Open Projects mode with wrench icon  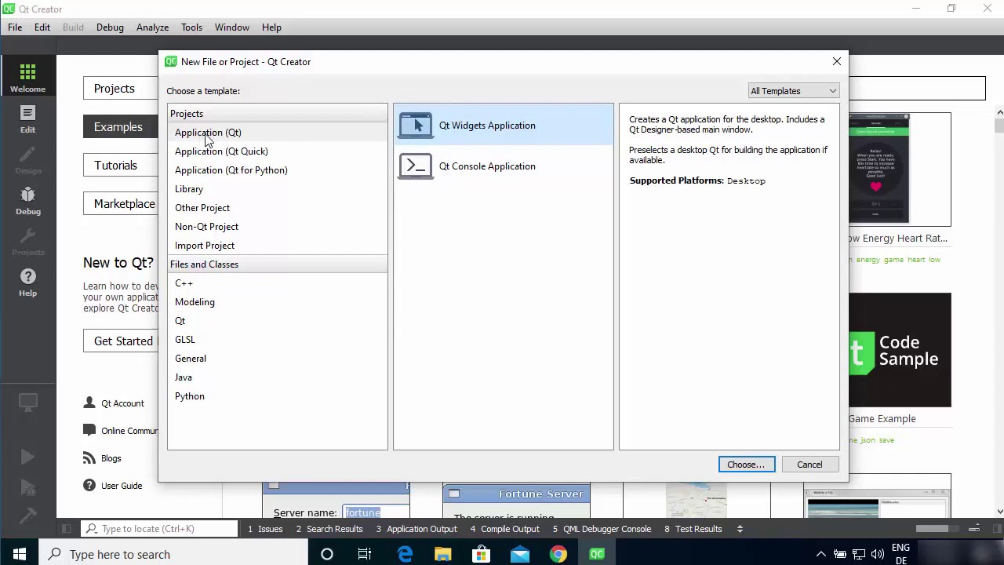[x=27, y=241]
